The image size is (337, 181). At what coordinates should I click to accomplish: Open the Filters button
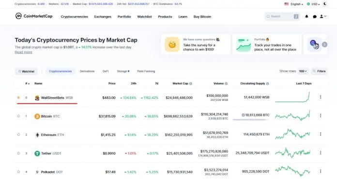[x=319, y=71]
